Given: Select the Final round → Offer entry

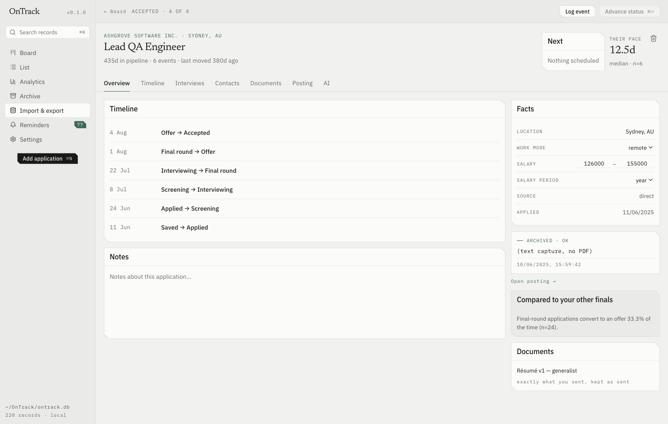Looking at the screenshot, I should tap(305, 152).
